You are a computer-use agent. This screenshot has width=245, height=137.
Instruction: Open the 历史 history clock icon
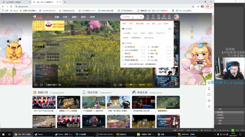coord(148,17)
